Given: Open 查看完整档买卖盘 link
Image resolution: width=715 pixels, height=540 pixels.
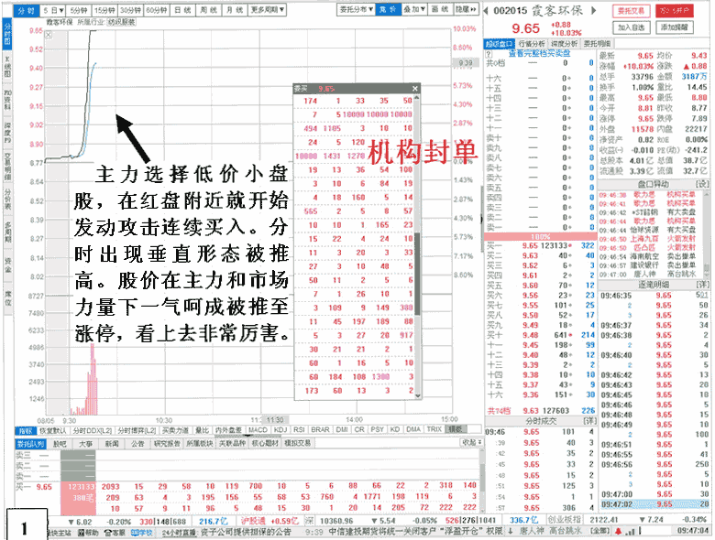Looking at the screenshot, I should click(540, 53).
